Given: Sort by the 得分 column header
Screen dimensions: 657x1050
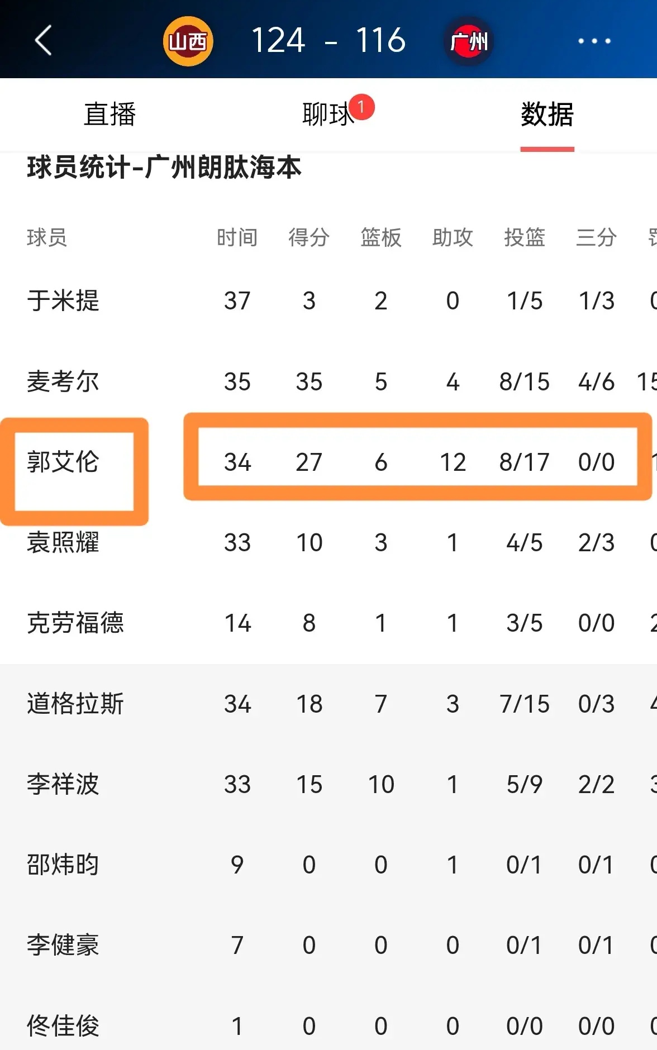Looking at the screenshot, I should tap(308, 237).
